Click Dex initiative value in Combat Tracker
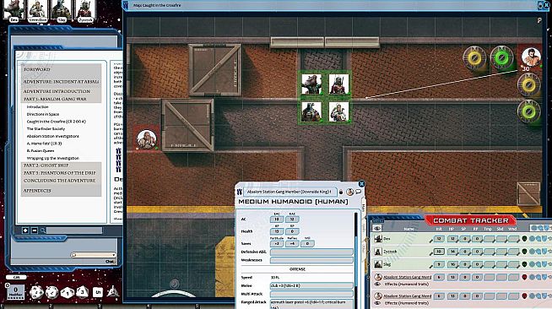 pyautogui.click(x=439, y=239)
